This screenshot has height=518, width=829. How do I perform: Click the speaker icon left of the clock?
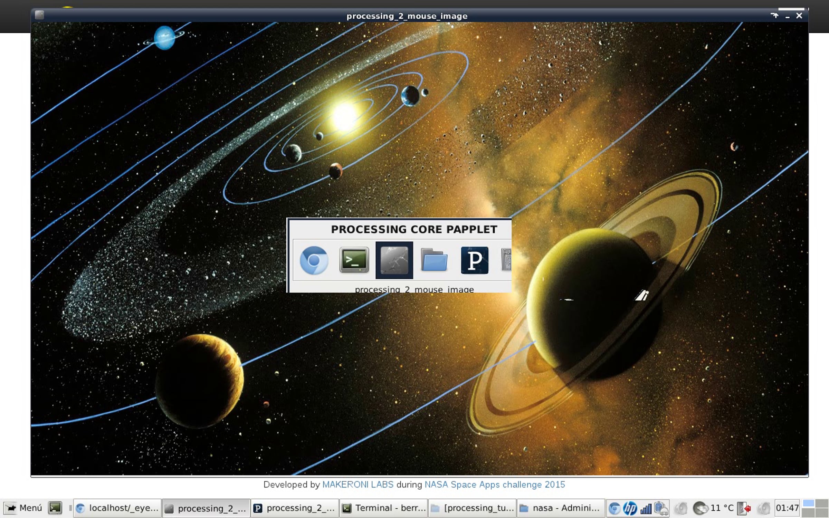coord(764,508)
